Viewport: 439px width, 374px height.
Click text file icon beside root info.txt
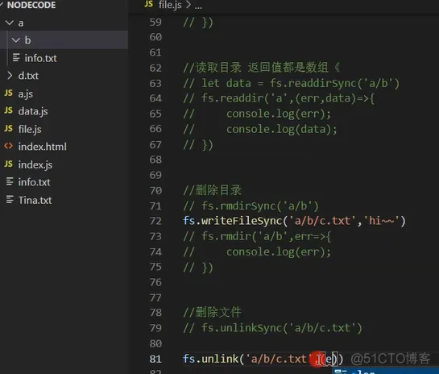[x=10, y=182]
